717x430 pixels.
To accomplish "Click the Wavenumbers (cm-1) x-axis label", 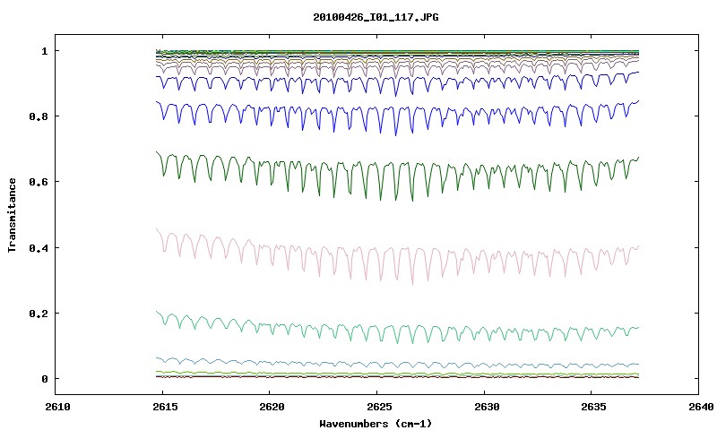I will click(x=376, y=424).
